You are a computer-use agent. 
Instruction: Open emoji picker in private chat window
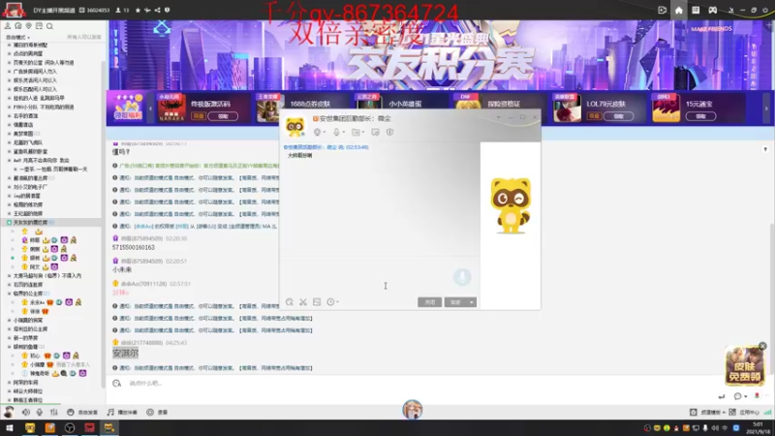(289, 302)
